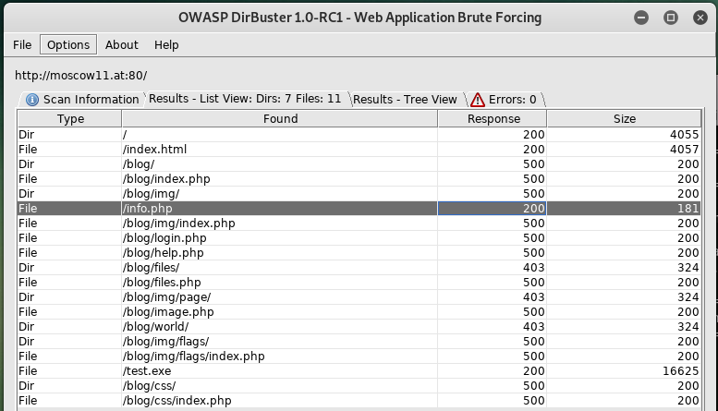Select the /blog/css/ directory row
Viewport: 718px width, 411px height.
click(x=359, y=385)
